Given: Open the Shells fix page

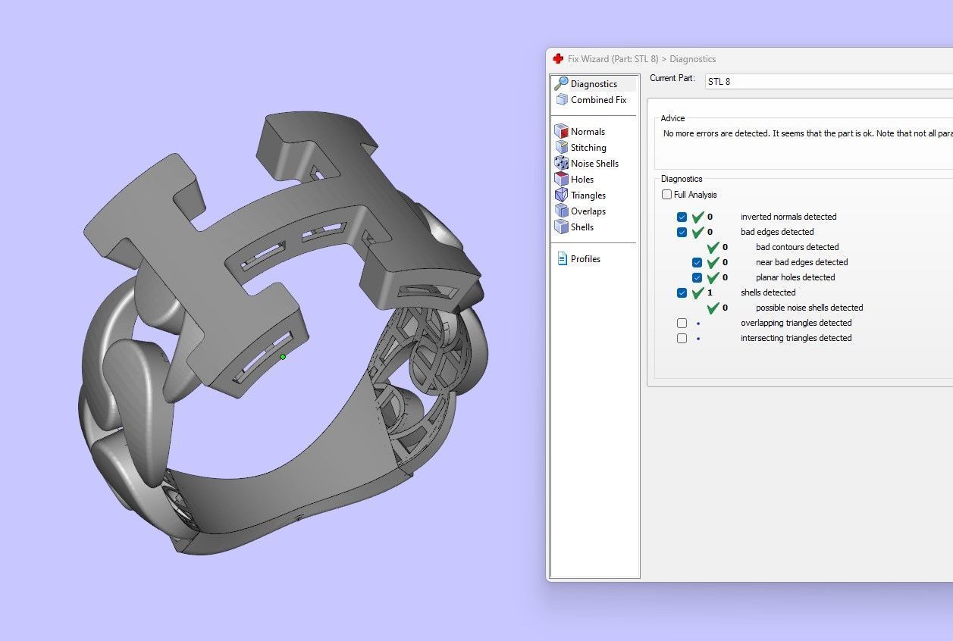Looking at the screenshot, I should click(x=582, y=227).
